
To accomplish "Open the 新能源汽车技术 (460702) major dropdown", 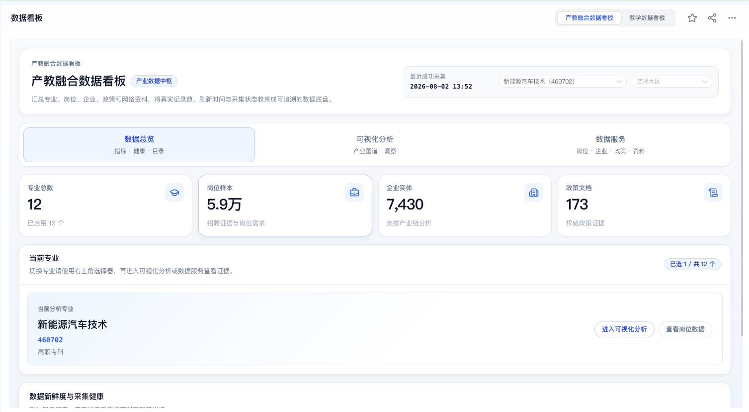I will (563, 82).
